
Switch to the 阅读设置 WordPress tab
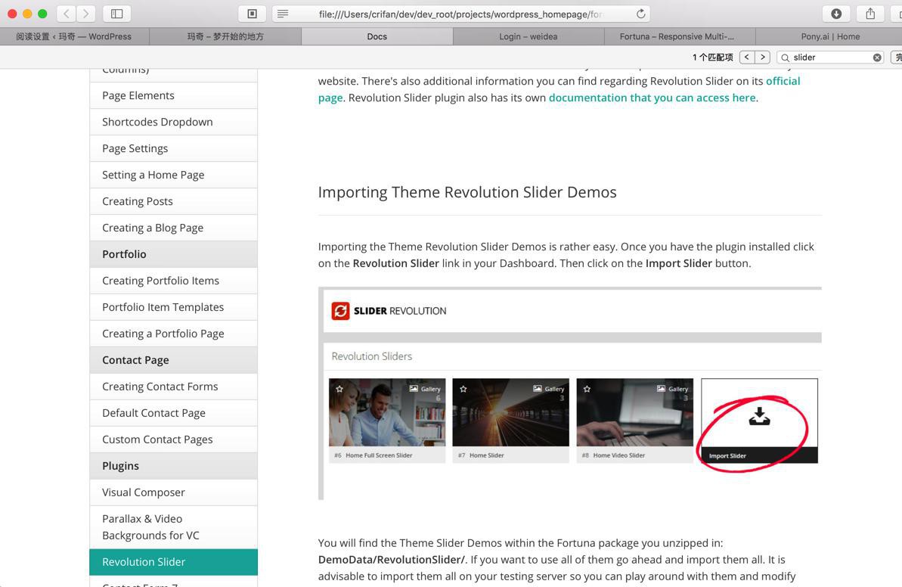pos(74,36)
